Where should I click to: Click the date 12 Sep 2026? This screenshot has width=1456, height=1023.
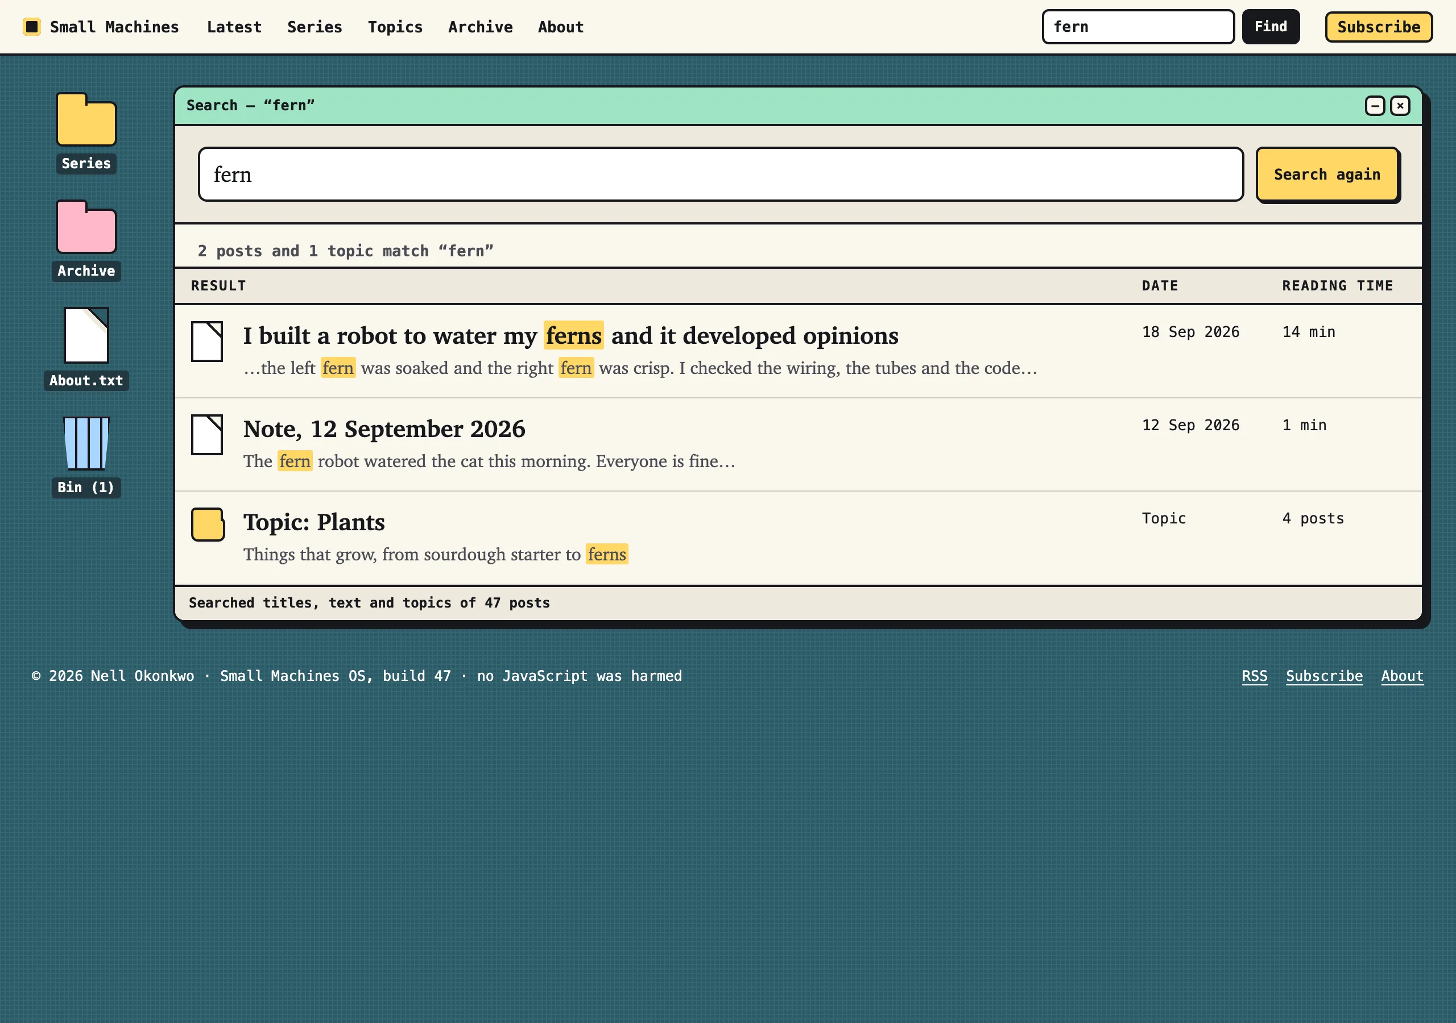click(x=1190, y=425)
